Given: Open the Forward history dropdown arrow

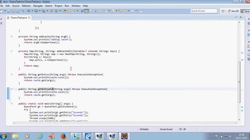Looking at the screenshot, I should click(x=136, y=11).
